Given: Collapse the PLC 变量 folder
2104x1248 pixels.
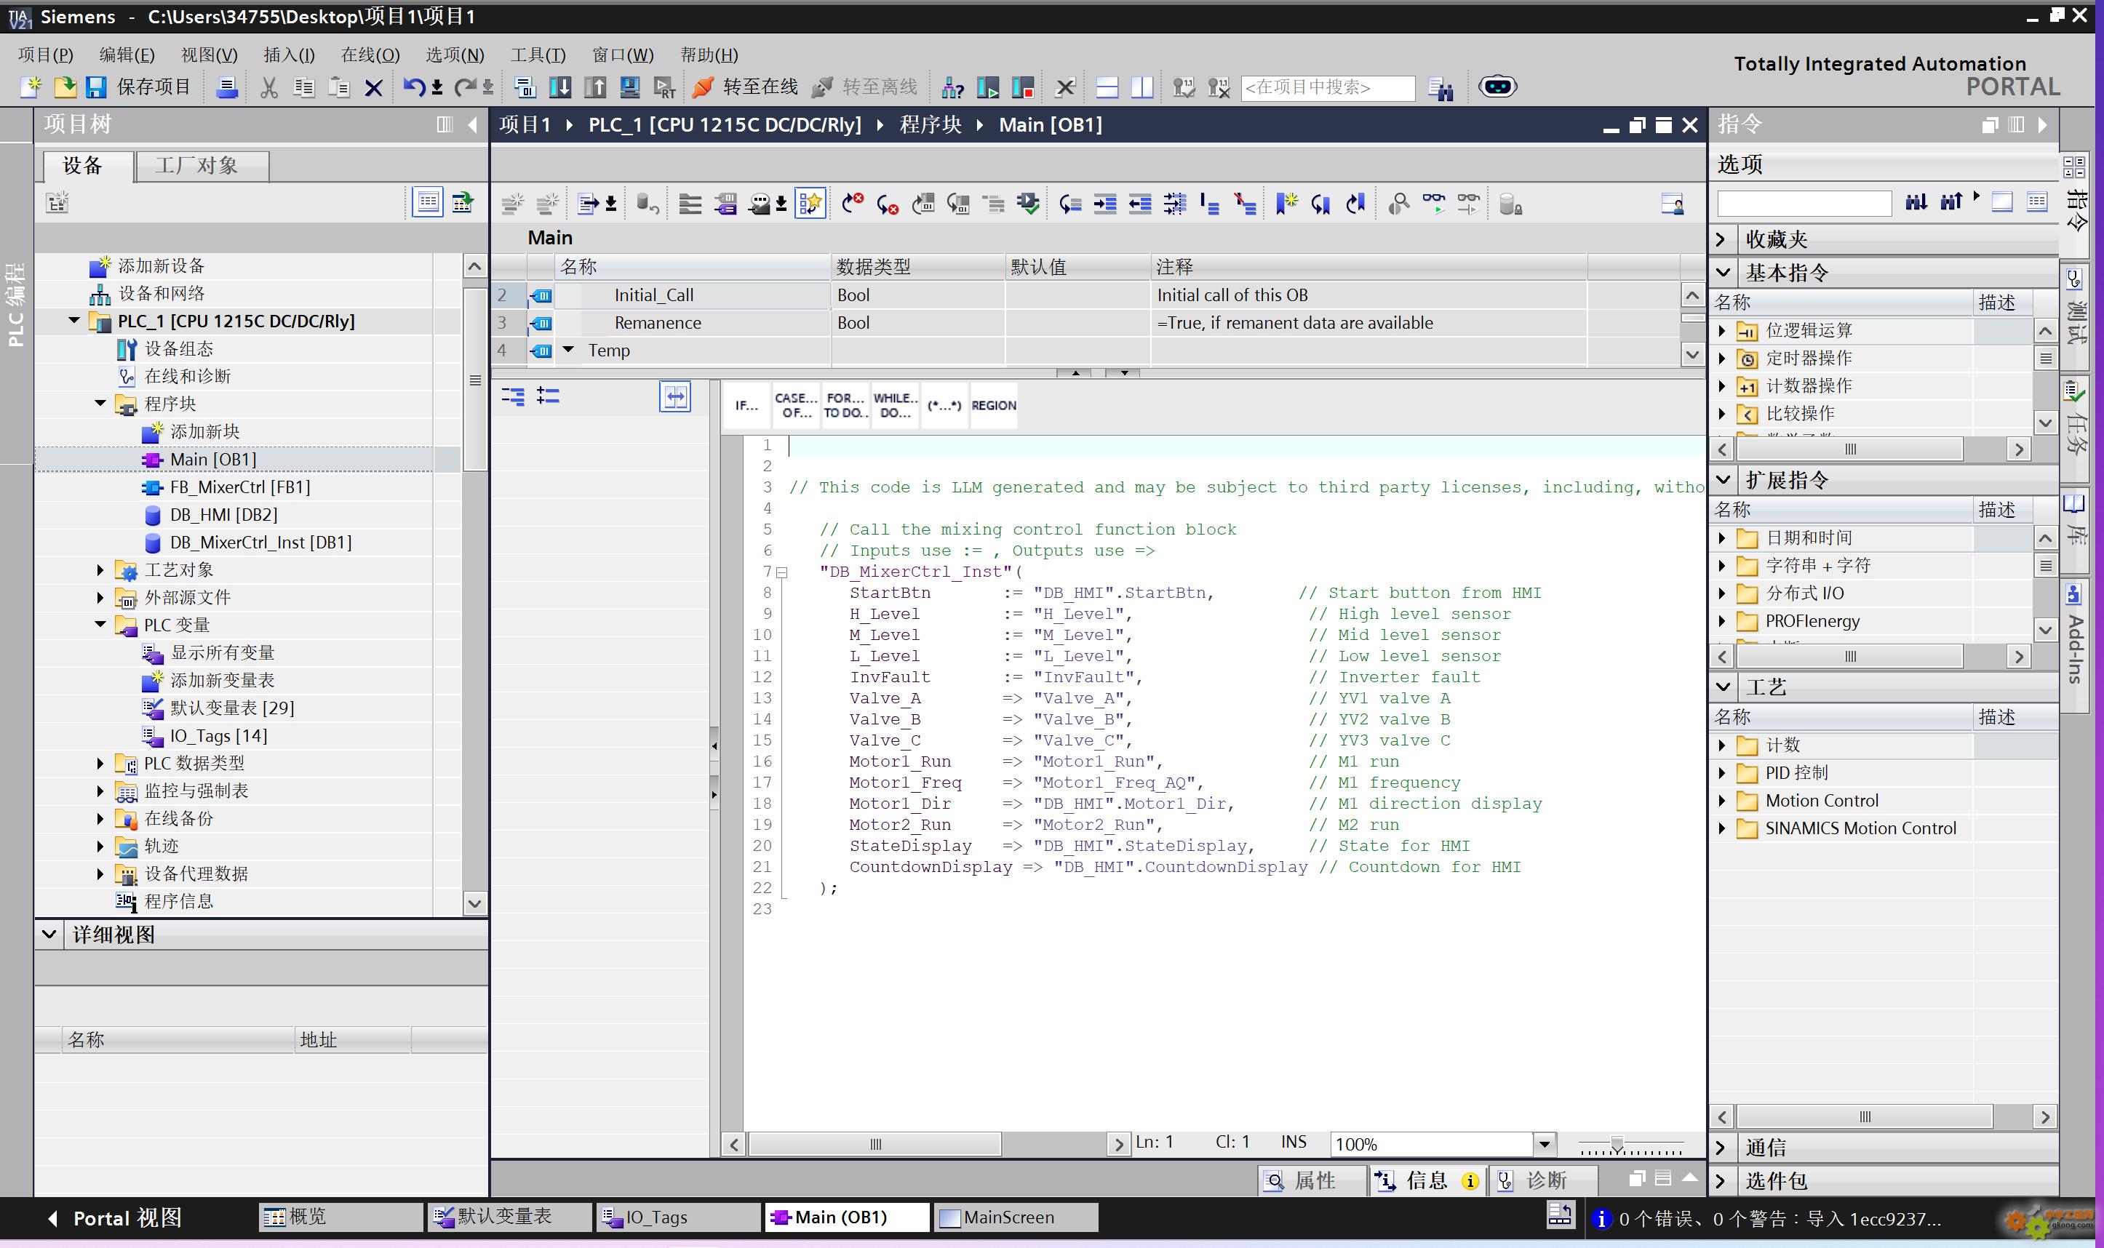Looking at the screenshot, I should coord(100,625).
